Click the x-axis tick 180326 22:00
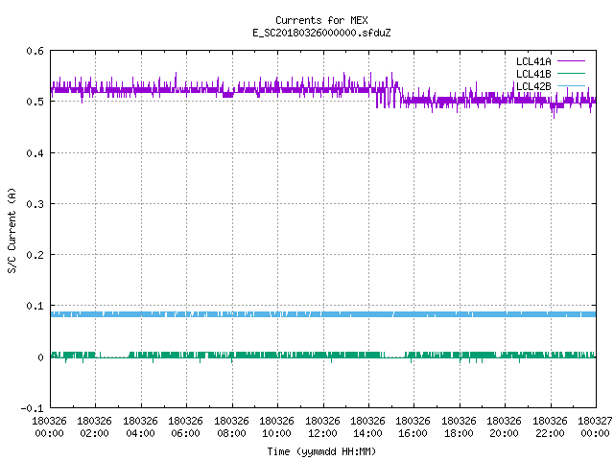This screenshot has width=614, height=460. [x=550, y=427]
